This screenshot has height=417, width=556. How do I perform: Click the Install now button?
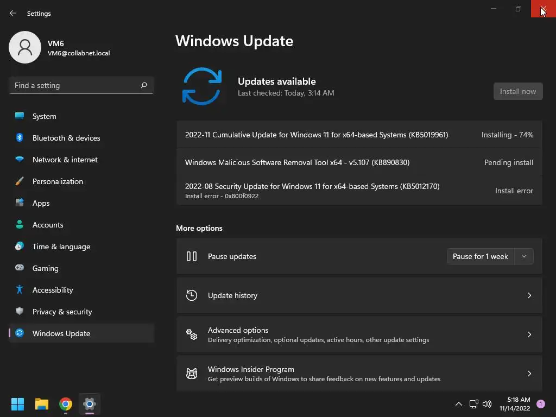point(517,91)
